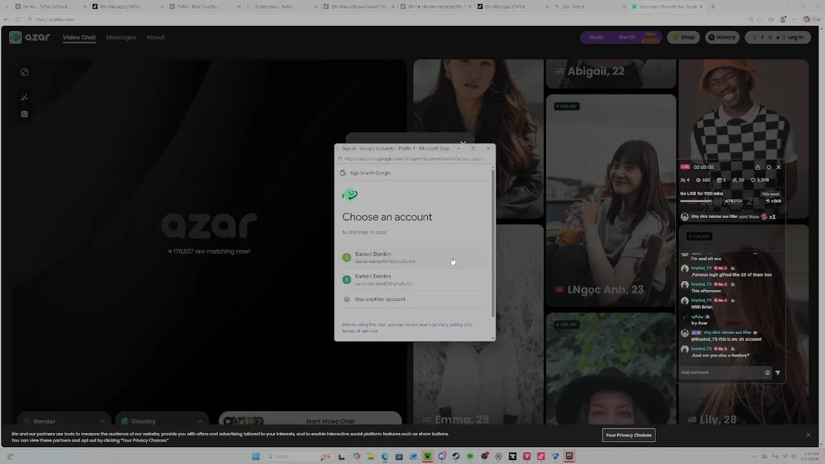Open the Shop button
The image size is (825, 464).
(684, 37)
